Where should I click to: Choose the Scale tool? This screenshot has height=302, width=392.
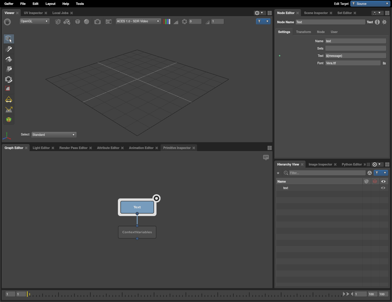(x=9, y=69)
